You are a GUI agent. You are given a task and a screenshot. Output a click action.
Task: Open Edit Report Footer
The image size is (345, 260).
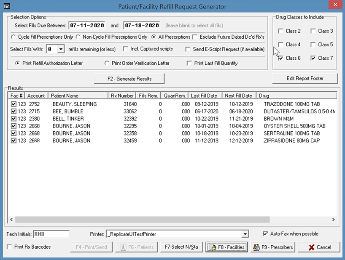click(305, 79)
